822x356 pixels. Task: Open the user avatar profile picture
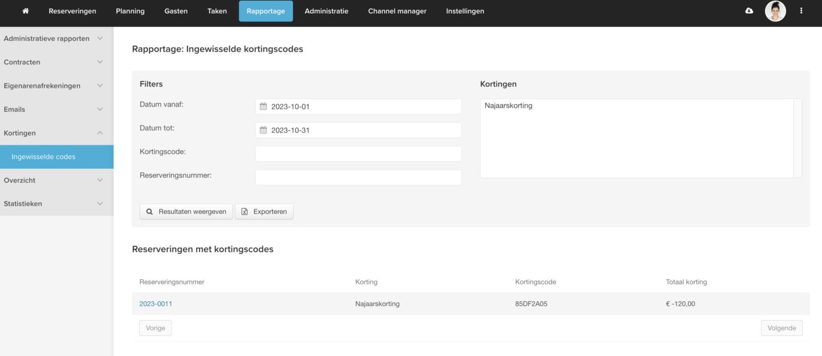click(775, 11)
